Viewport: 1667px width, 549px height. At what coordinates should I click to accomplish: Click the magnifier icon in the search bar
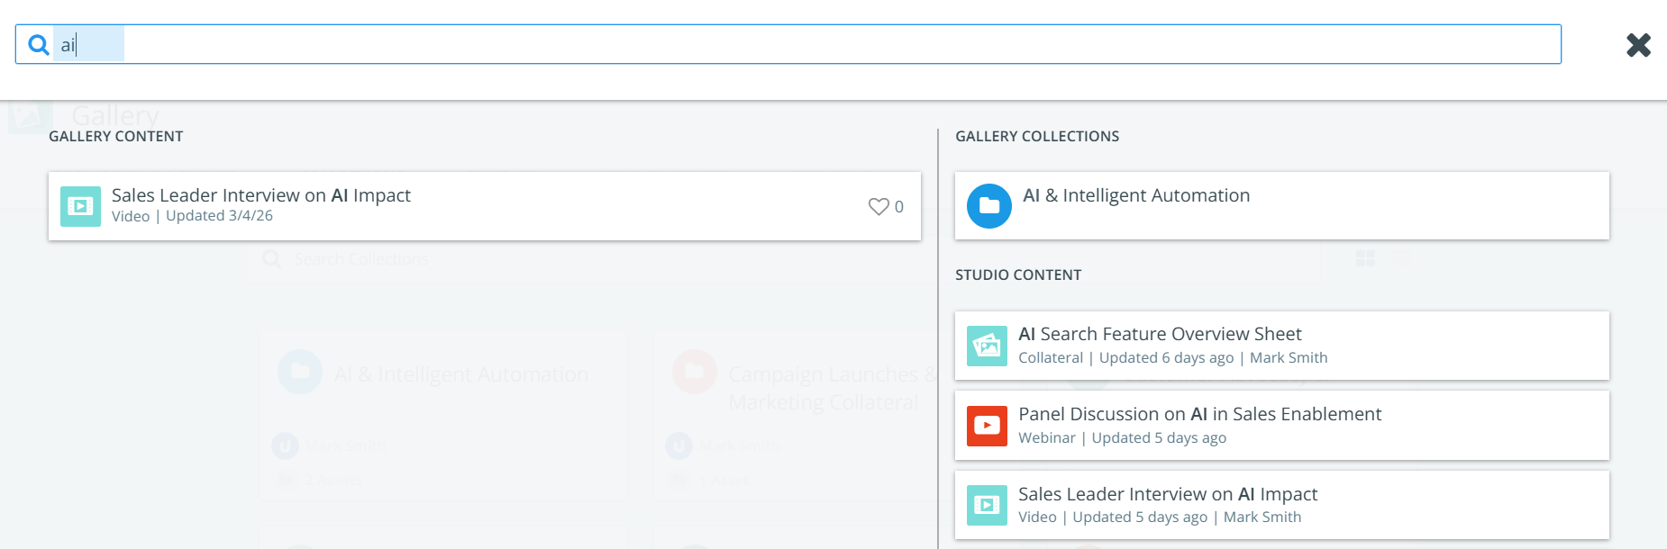coord(39,44)
